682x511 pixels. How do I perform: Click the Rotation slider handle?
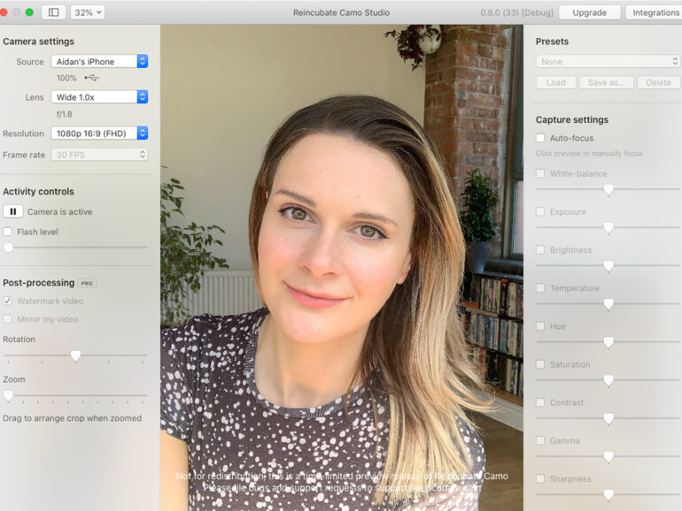click(x=75, y=356)
